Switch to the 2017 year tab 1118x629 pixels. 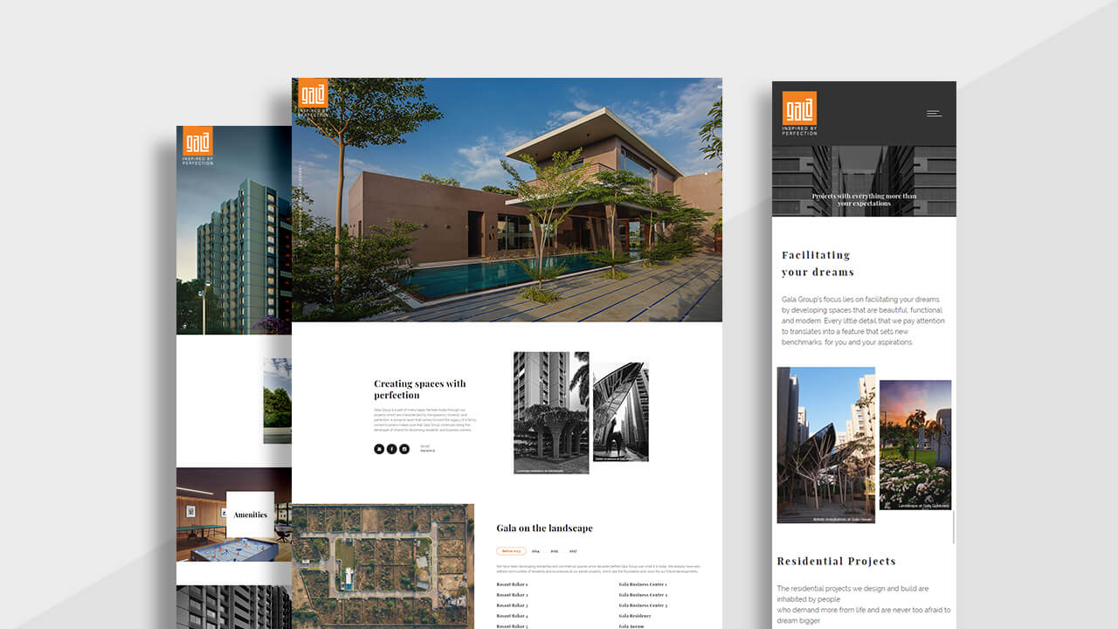[x=573, y=551]
